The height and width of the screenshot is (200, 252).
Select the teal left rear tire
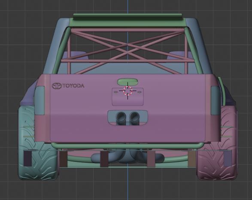pyautogui.click(x=38, y=143)
